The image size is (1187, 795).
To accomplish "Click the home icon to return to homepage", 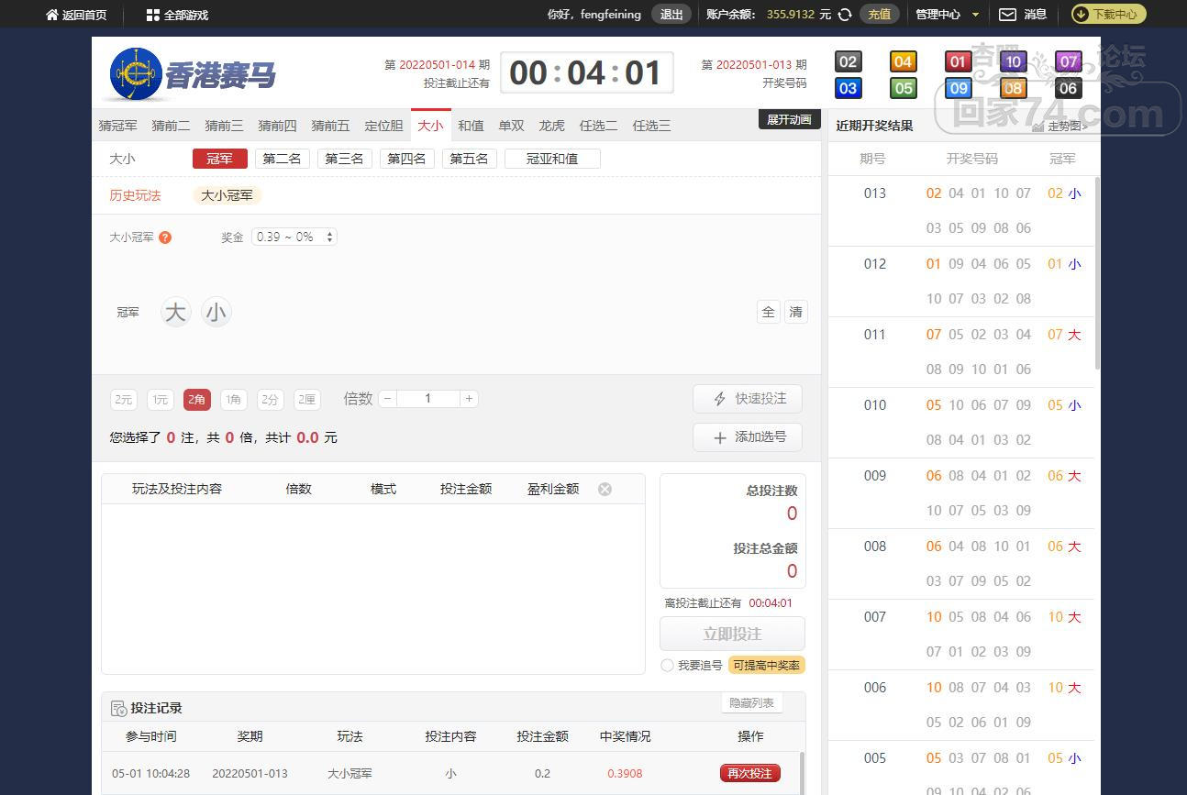I will coord(52,15).
